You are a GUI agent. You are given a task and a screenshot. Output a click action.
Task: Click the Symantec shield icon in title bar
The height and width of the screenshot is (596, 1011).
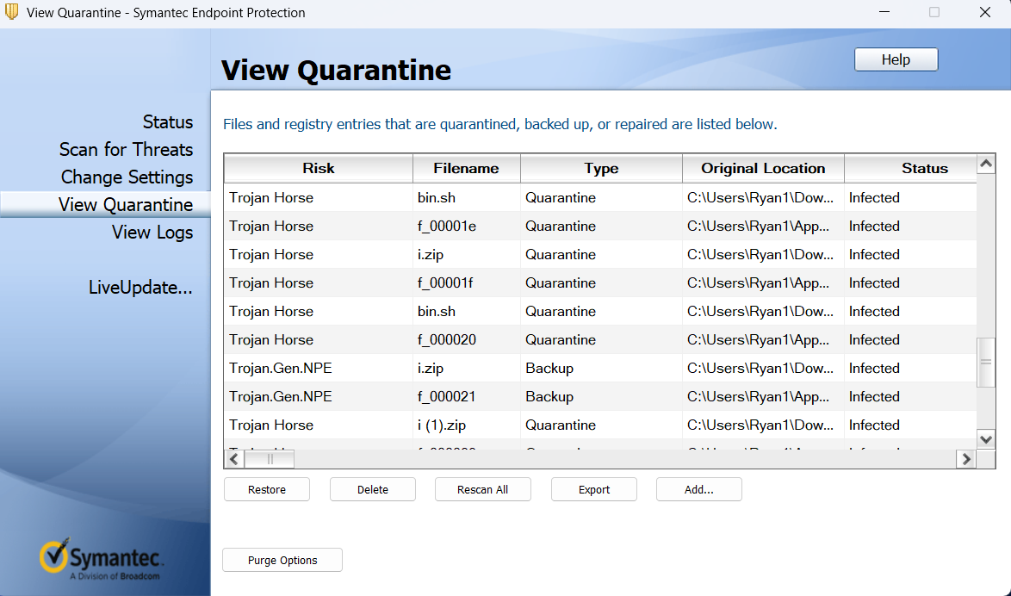coord(11,12)
